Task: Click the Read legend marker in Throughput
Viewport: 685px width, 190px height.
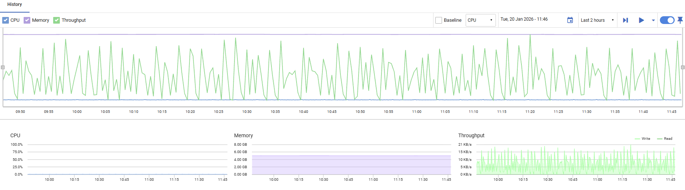Action: 660,139
